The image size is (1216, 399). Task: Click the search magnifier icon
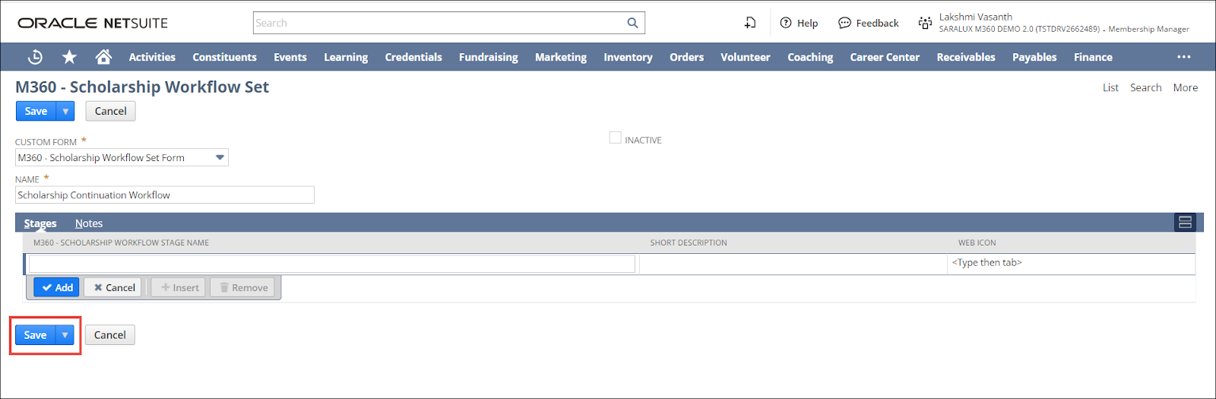pos(632,23)
